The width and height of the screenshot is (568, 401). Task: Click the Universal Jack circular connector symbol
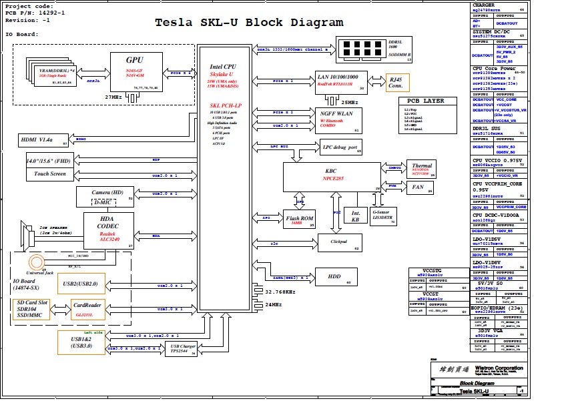[37, 262]
